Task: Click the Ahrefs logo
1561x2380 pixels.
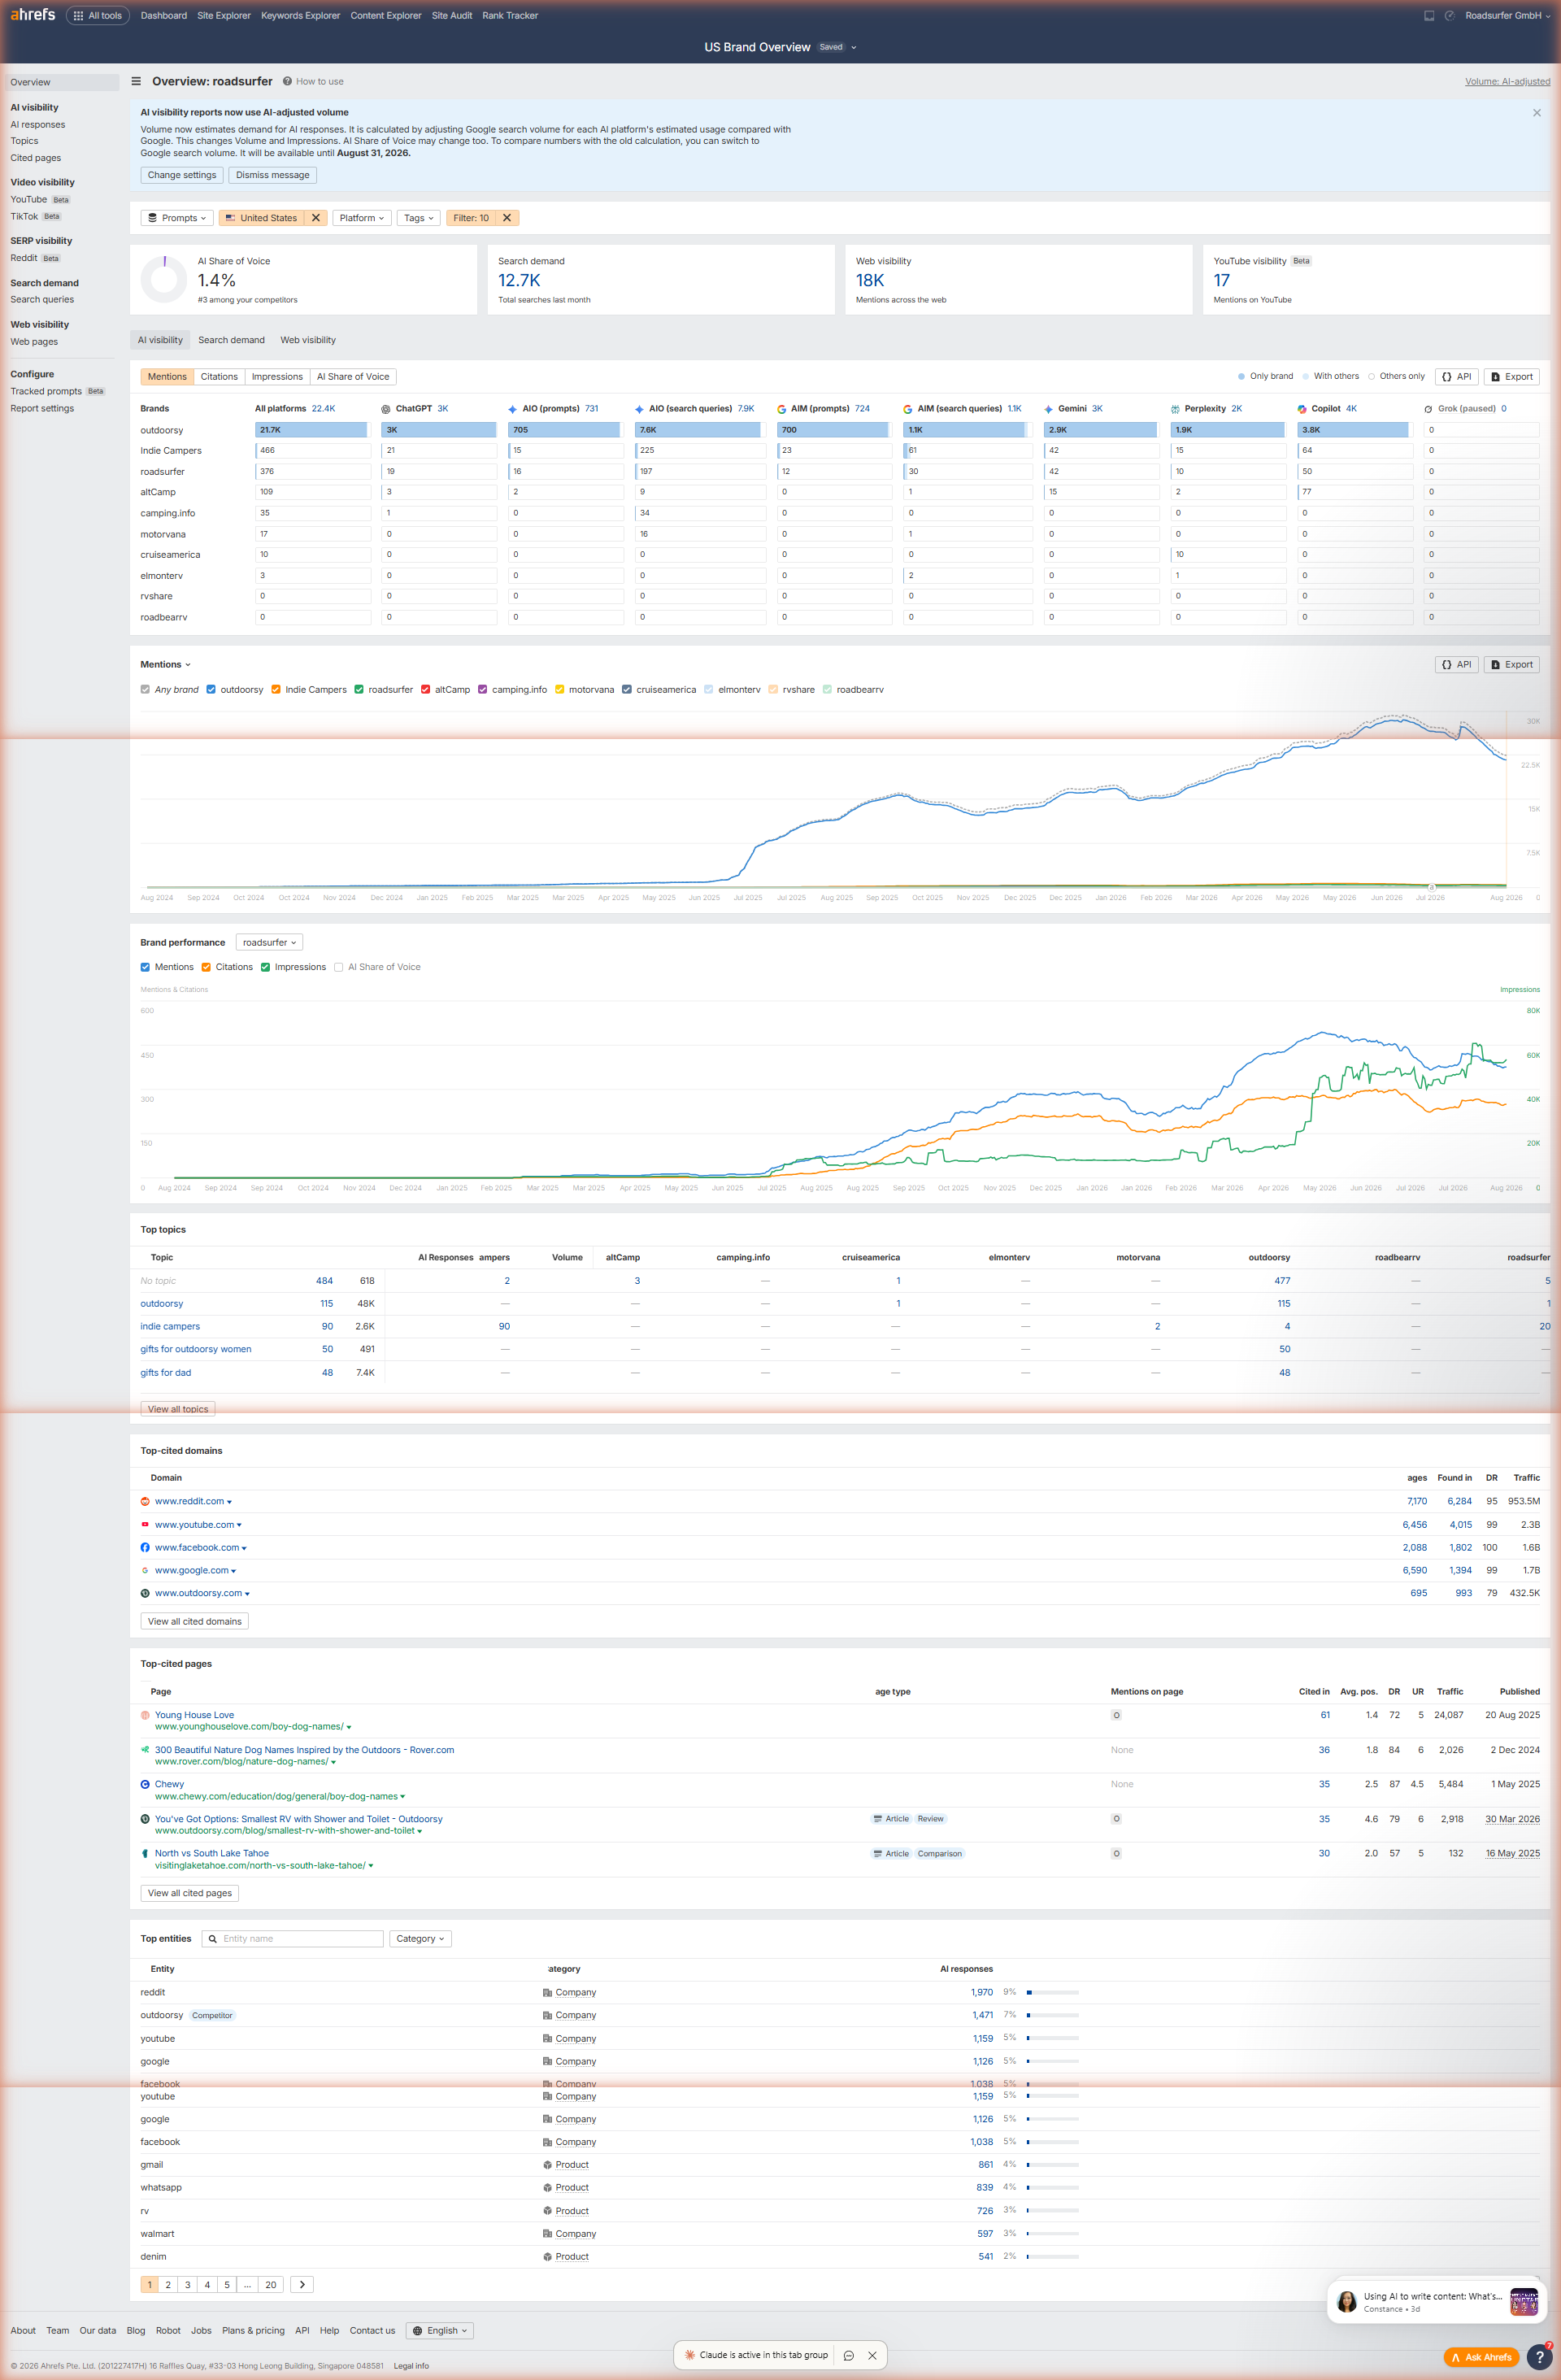Action: (x=33, y=15)
